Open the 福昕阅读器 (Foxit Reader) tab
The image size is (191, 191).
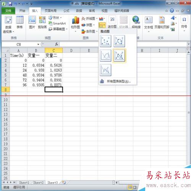(121, 11)
